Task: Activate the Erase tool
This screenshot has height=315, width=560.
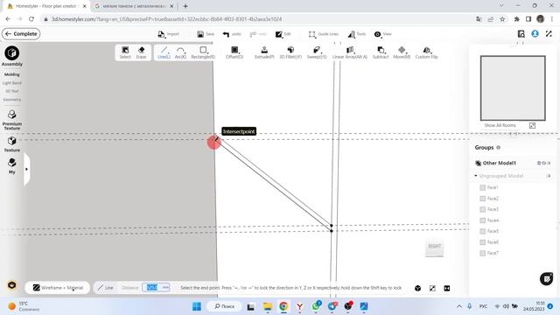Action: [x=141, y=52]
